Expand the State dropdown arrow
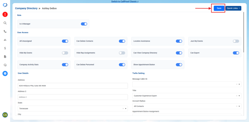The width and height of the screenshot is (249, 122). tap(125, 109)
